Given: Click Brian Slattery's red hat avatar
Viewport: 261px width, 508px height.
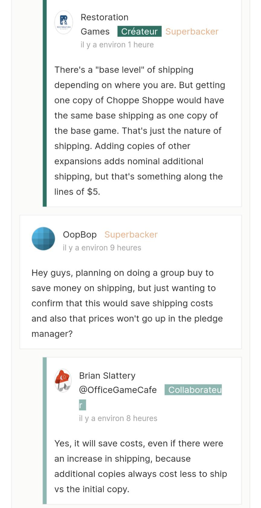Looking at the screenshot, I should (63, 381).
